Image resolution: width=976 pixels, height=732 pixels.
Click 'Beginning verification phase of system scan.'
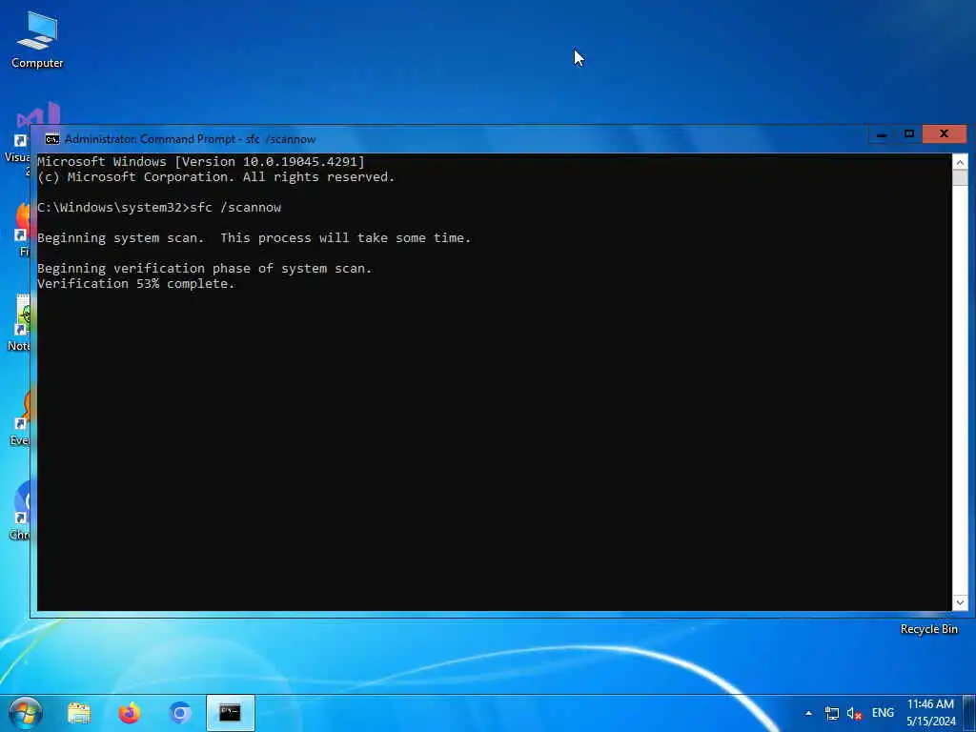204,268
